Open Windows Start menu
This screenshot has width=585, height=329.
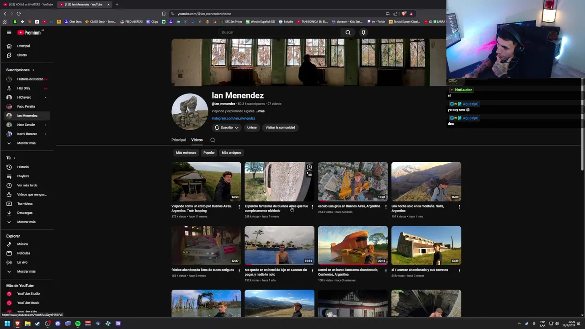click(x=7, y=324)
